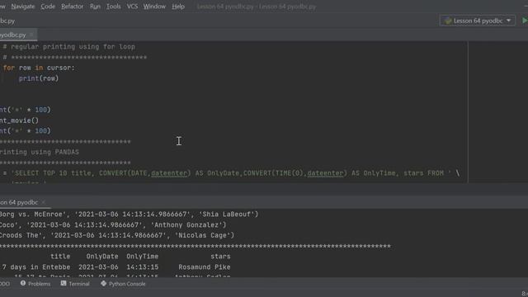Click the first underlined dateenter in SQL string
528x297 pixels.
tap(168, 173)
